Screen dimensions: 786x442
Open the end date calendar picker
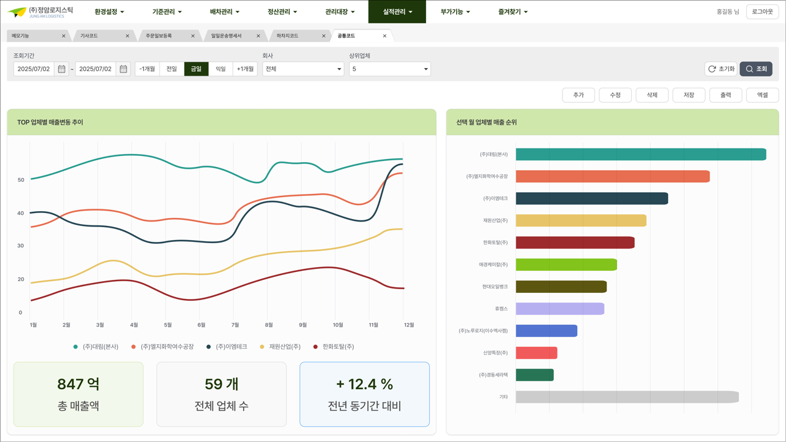(123, 69)
